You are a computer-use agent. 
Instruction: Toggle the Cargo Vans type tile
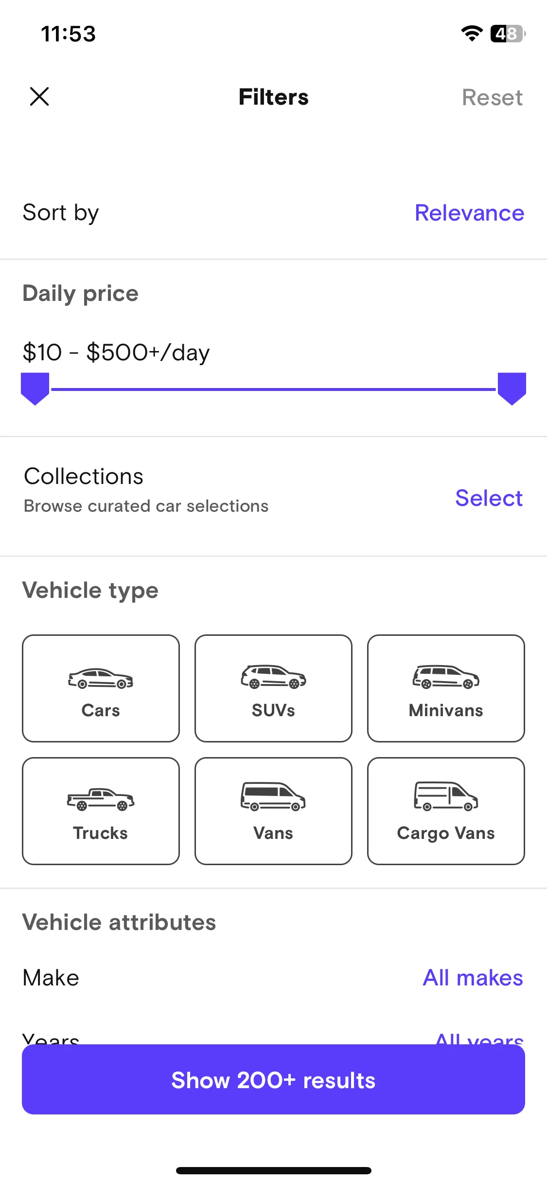(x=446, y=811)
